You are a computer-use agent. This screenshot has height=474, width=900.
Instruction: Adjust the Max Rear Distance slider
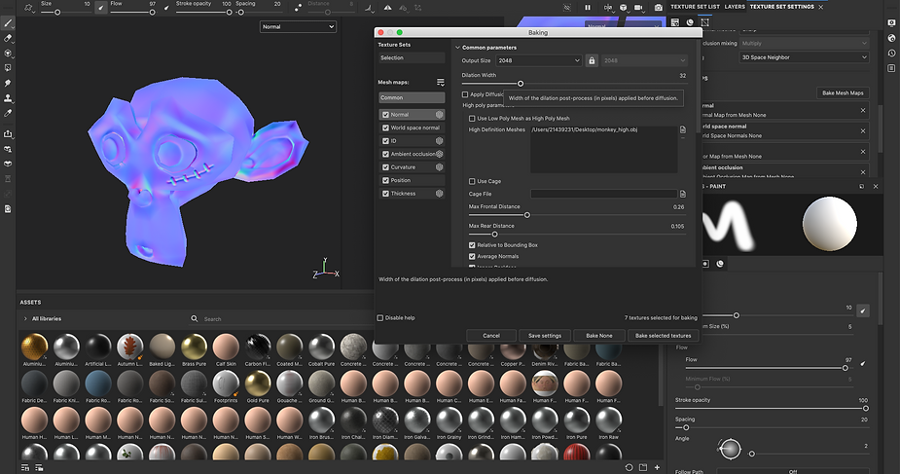coord(495,235)
